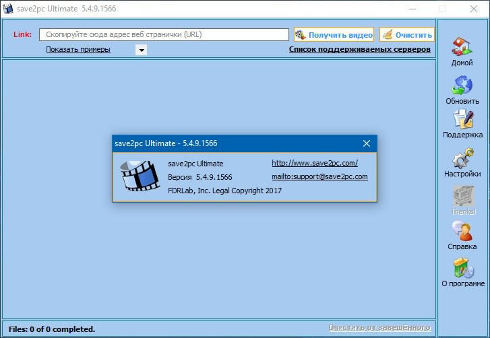Click the Files: 0 of 0 completed status
Image resolution: width=490 pixels, height=338 pixels.
52,329
